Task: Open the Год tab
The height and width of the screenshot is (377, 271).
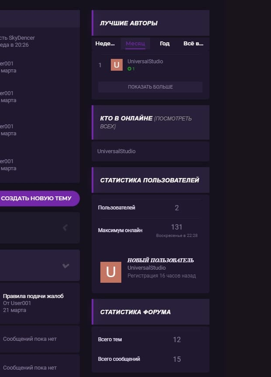Action: (x=165, y=44)
